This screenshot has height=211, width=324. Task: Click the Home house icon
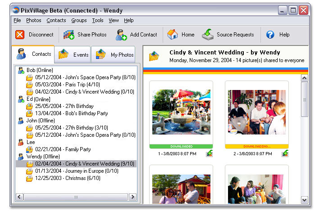(x=173, y=34)
